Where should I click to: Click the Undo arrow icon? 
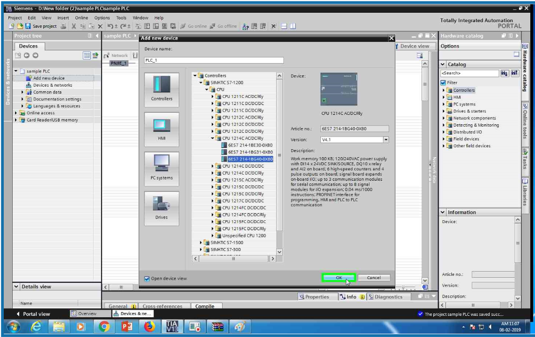pyautogui.click(x=110, y=26)
